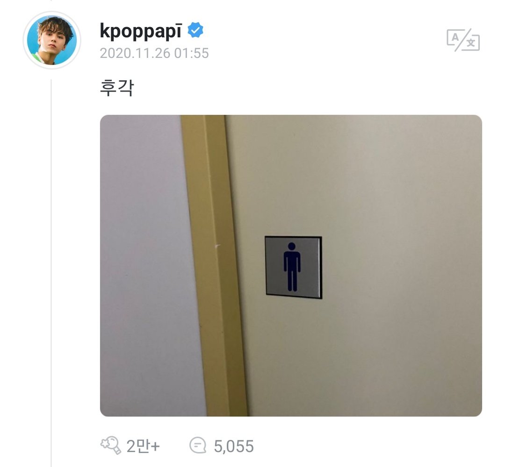Click the letter A in translate icon

coord(455,37)
